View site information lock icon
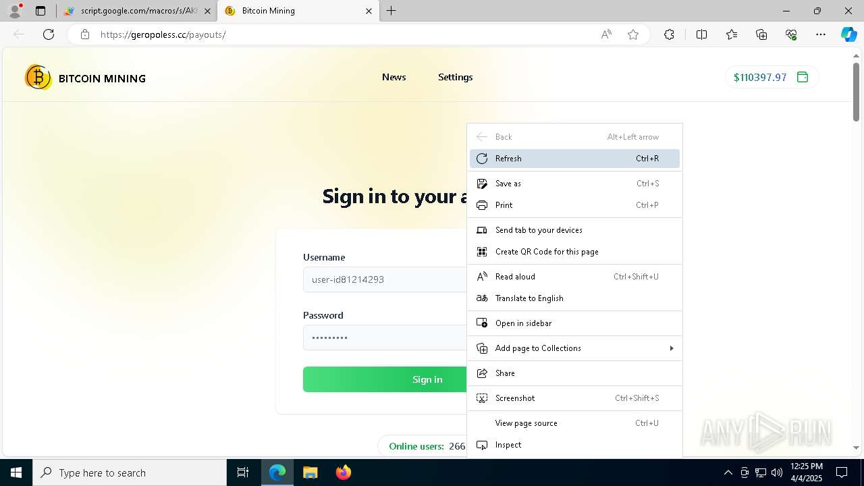 click(x=84, y=34)
